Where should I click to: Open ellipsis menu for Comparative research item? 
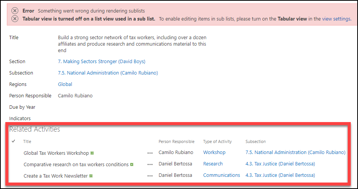tap(150, 165)
